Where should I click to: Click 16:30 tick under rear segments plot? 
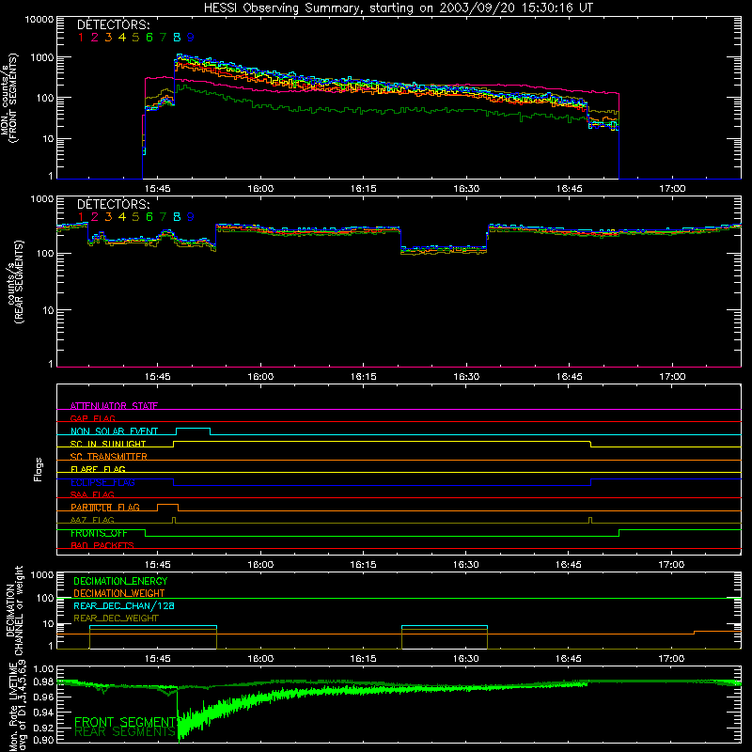click(x=466, y=377)
